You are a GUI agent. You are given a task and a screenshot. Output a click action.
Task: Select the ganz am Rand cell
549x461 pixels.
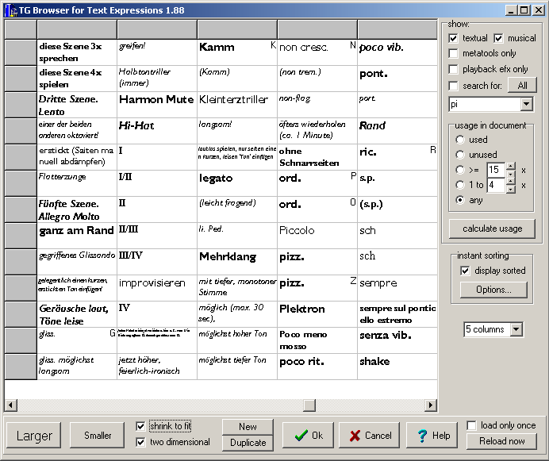coord(77,236)
